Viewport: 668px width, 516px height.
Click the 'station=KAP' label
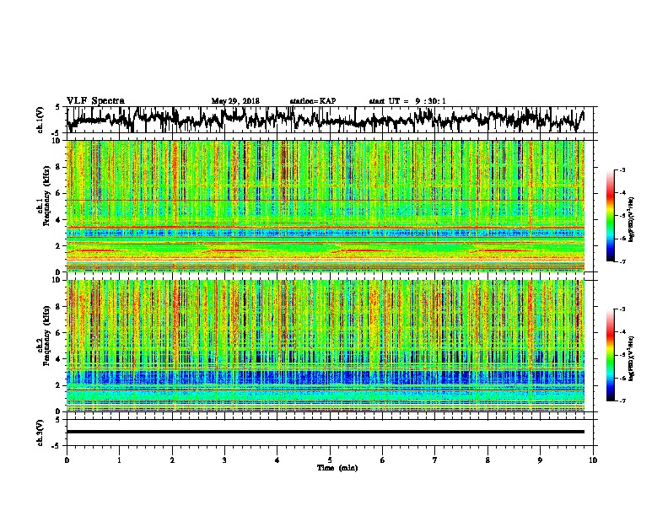[313, 101]
